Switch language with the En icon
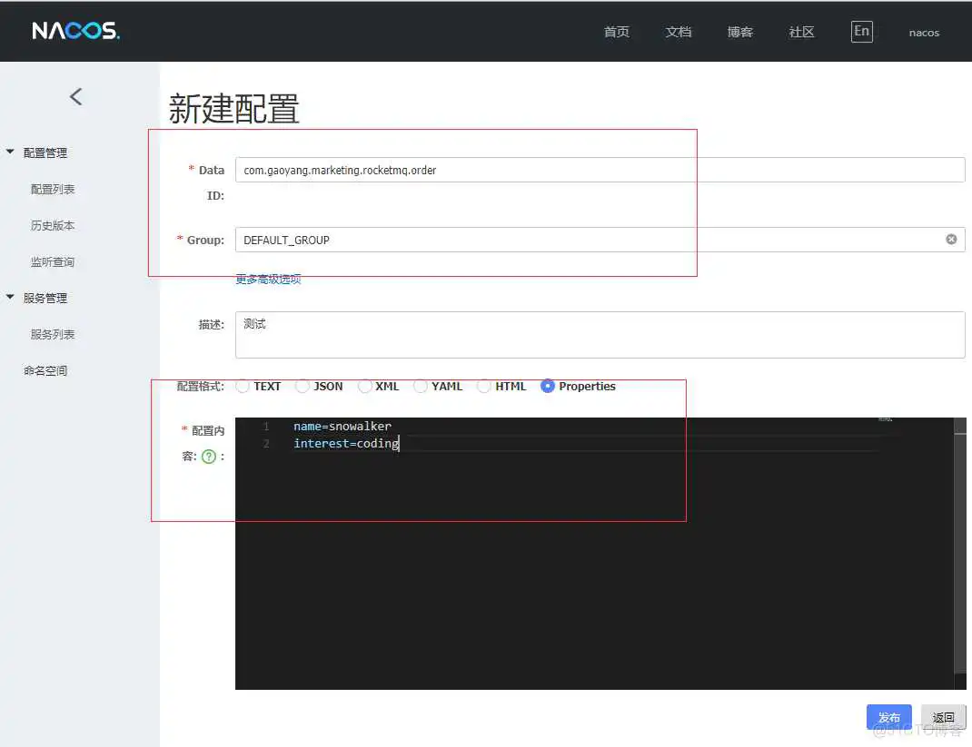This screenshot has width=972, height=747. point(861,30)
